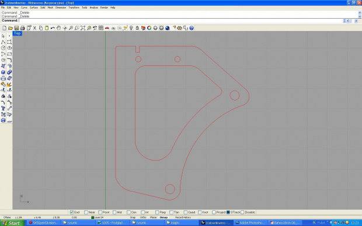Click the green layer color swatch
The image size is (362, 226).
point(93,217)
